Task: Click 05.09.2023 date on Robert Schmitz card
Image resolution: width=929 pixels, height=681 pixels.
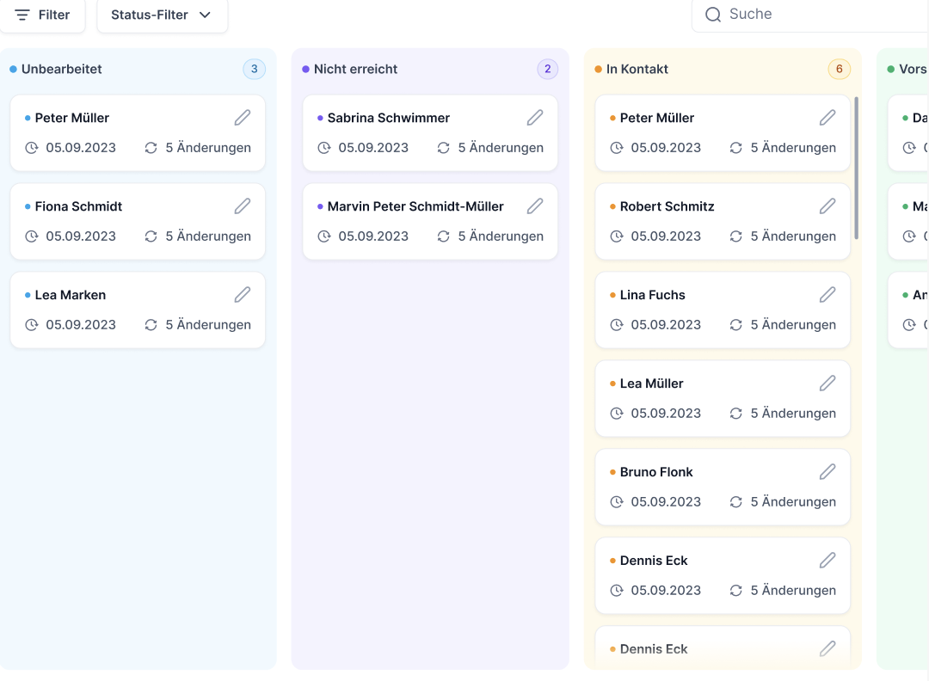Action: [x=666, y=236]
